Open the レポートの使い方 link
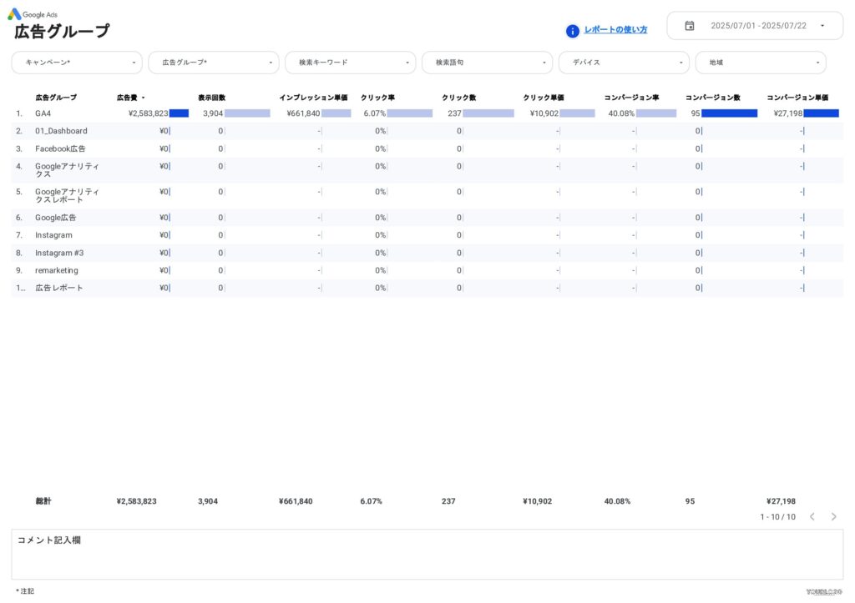 [x=615, y=30]
